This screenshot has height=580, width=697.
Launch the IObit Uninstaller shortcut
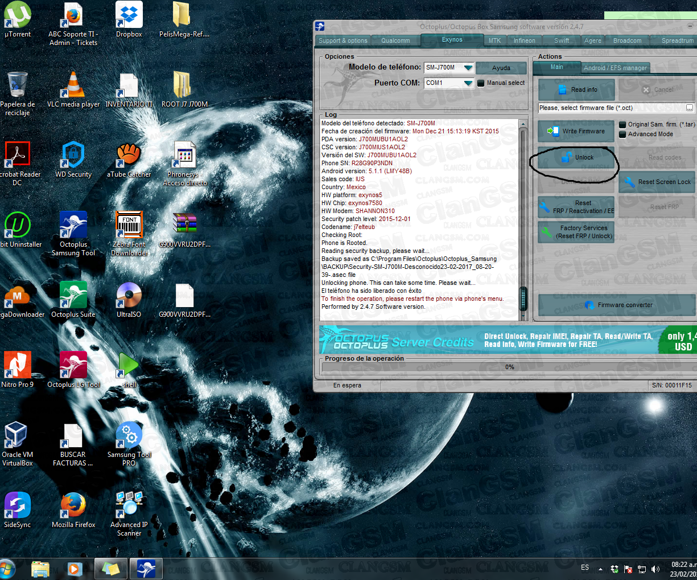pyautogui.click(x=18, y=230)
